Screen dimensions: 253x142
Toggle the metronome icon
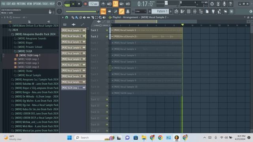[x=103, y=4]
